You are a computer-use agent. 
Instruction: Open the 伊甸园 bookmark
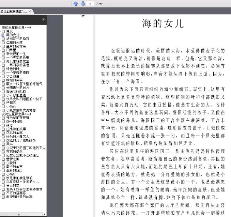click(x=11, y=103)
